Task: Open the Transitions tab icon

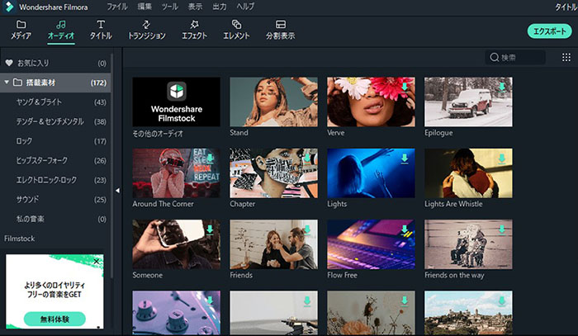Action: (x=146, y=25)
